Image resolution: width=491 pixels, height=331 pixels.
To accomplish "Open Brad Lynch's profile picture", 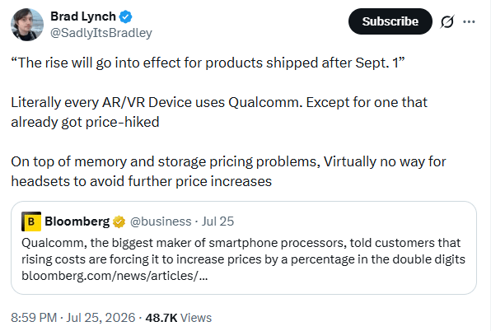I will click(x=27, y=25).
